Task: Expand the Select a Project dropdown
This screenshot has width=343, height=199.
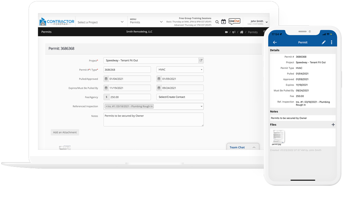Action: coord(100,22)
